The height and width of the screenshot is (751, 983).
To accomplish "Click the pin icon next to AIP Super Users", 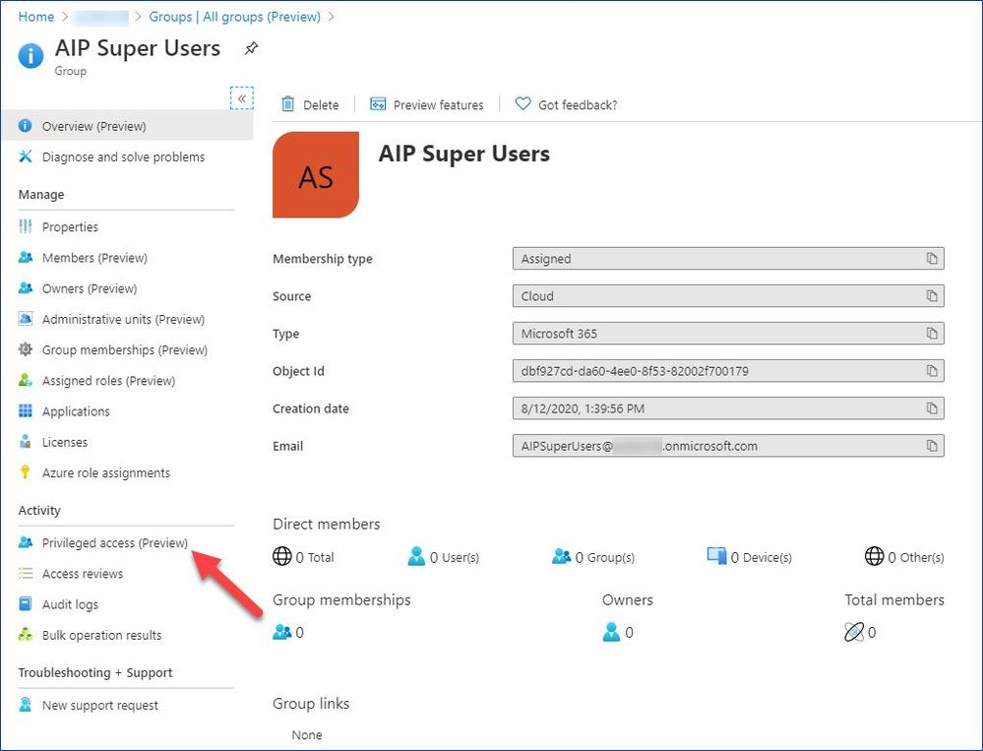I will pyautogui.click(x=251, y=48).
